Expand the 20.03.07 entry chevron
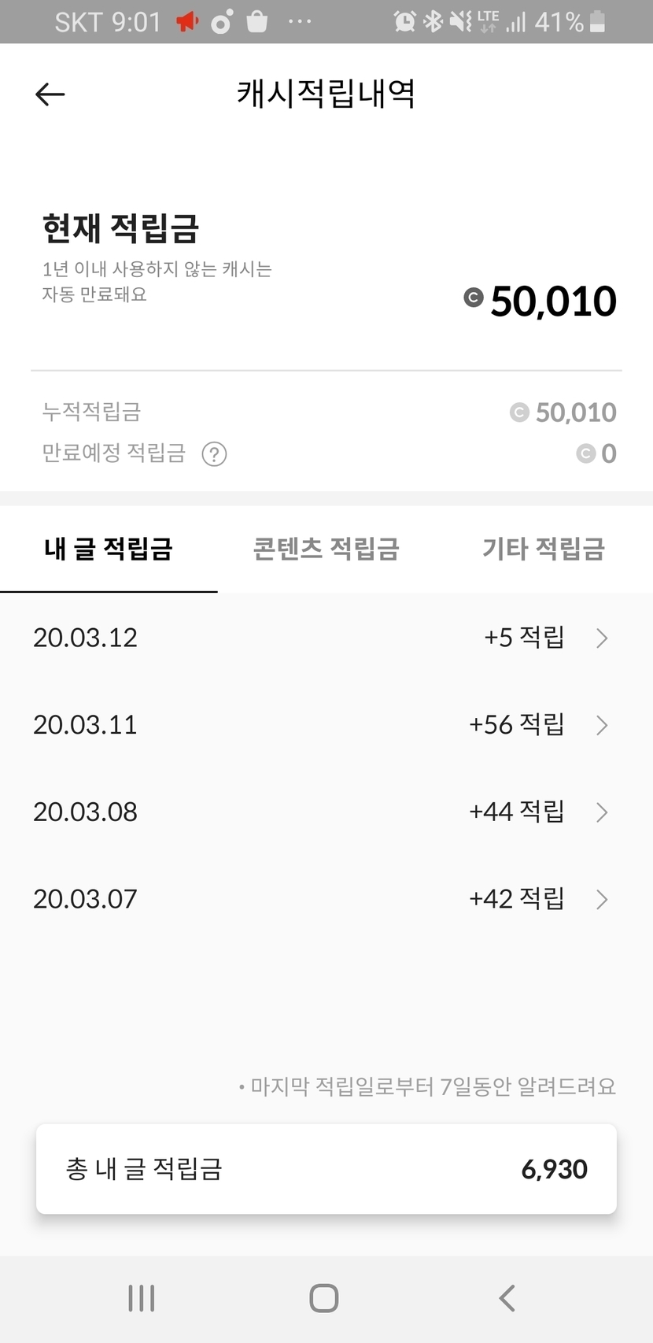This screenshot has width=653, height=1343. coord(602,899)
